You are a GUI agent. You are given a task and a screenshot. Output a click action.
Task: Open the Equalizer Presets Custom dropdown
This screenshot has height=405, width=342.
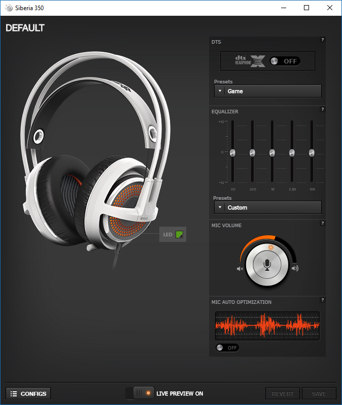coord(268,207)
